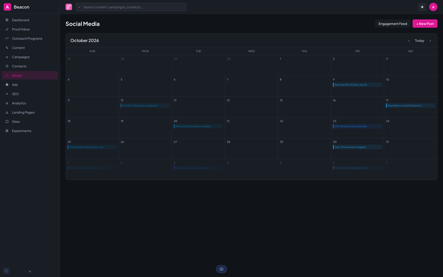
Task: Open the Engagement Feed
Action: 393,24
